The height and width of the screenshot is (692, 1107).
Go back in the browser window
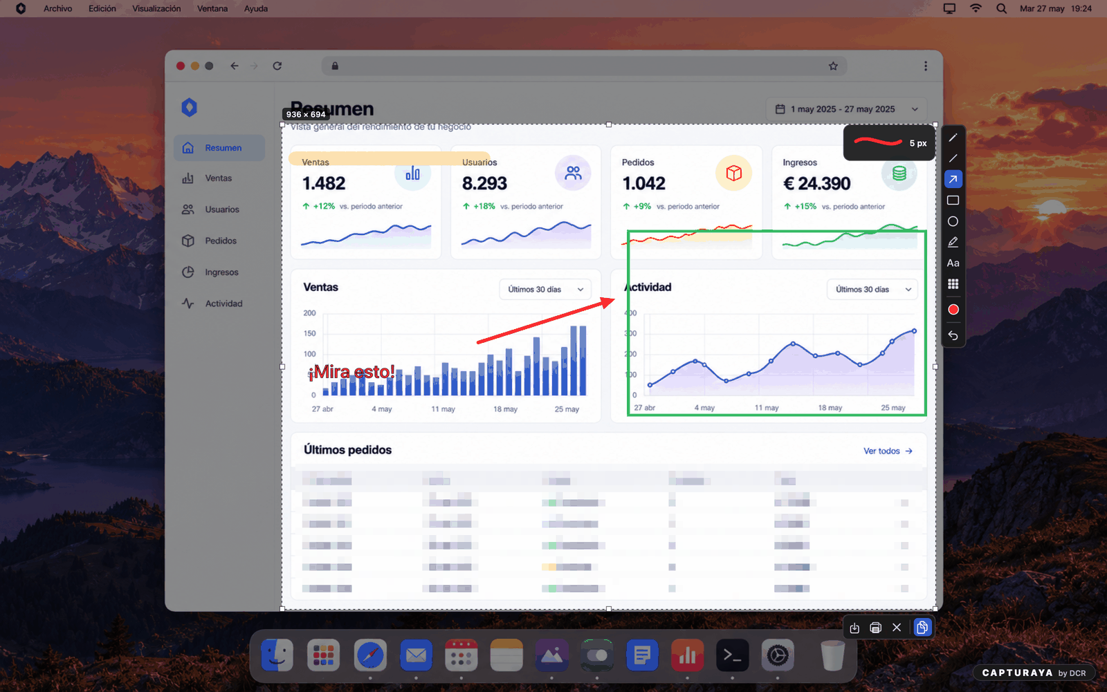(235, 66)
